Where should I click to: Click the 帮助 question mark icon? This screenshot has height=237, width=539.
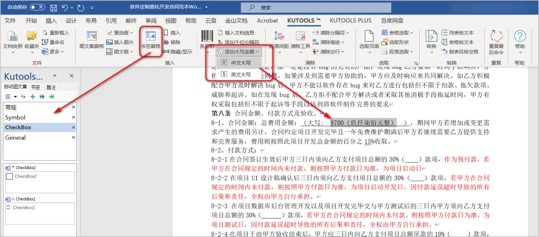tap(520, 36)
